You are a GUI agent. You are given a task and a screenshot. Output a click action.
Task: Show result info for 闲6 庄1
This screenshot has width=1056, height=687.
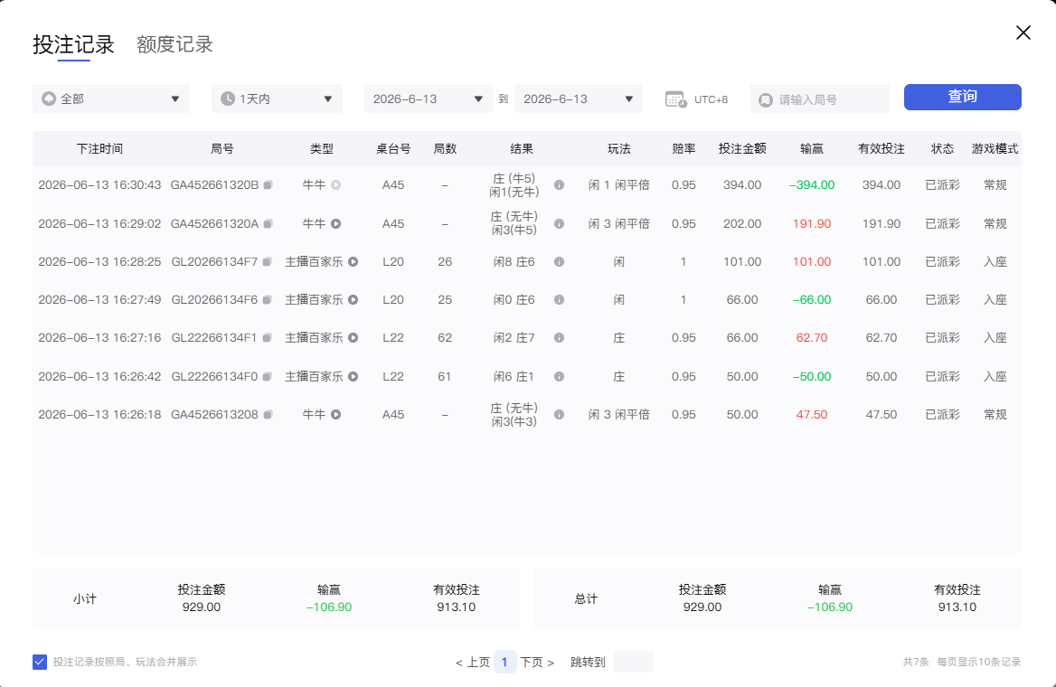(559, 377)
